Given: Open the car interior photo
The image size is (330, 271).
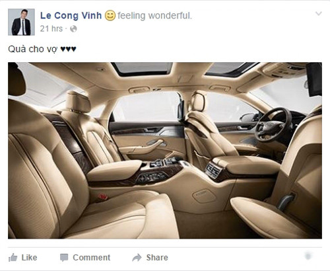Looking at the screenshot, I should (165, 151).
